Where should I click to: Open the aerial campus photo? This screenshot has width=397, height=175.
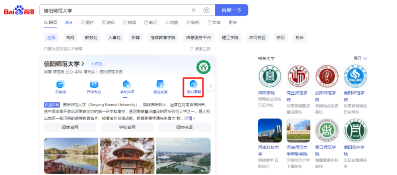point(183,156)
